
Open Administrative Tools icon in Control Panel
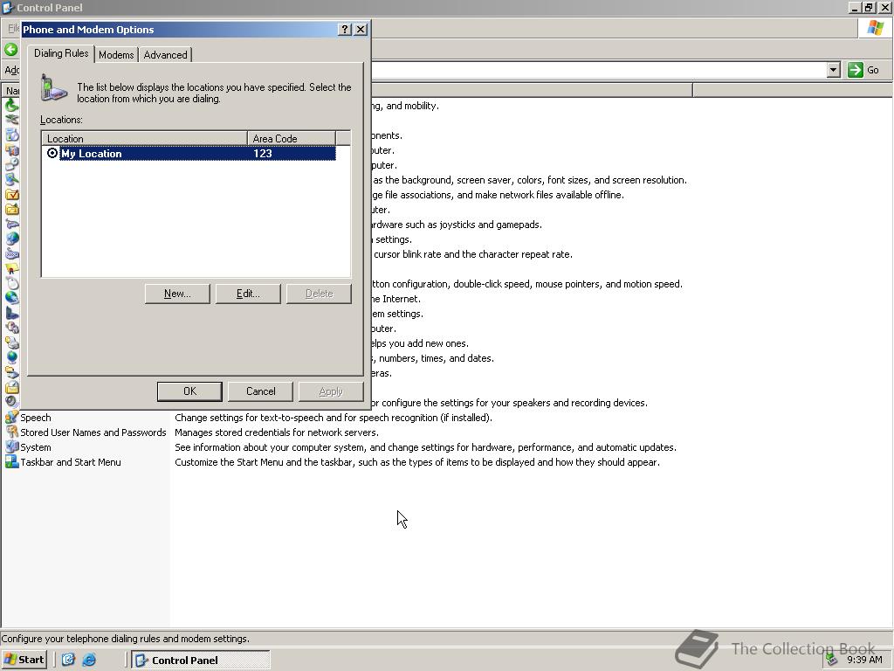pos(12,150)
